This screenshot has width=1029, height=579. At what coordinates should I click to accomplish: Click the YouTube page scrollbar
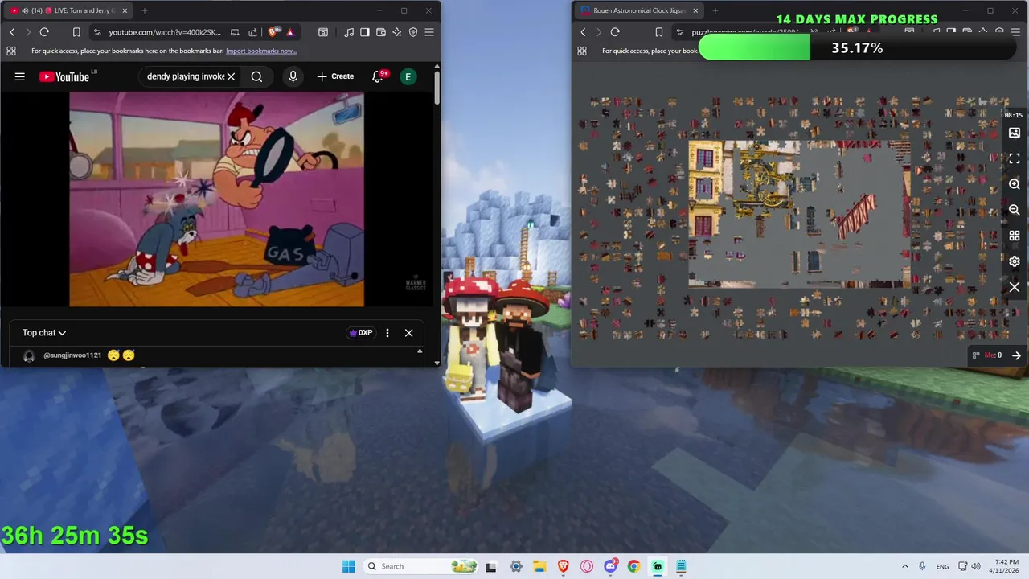(x=437, y=87)
